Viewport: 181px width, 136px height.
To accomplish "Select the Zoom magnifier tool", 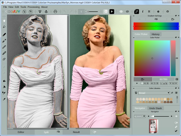I will pyautogui.click(x=4, y=27).
